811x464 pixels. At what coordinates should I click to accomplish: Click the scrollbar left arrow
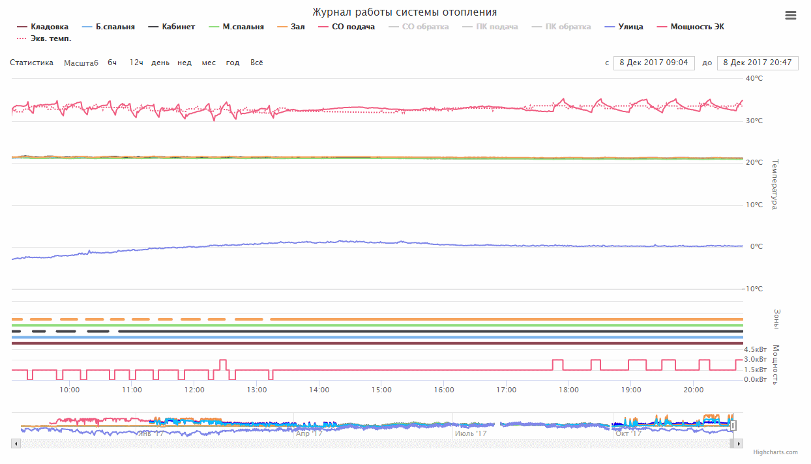[x=16, y=444]
